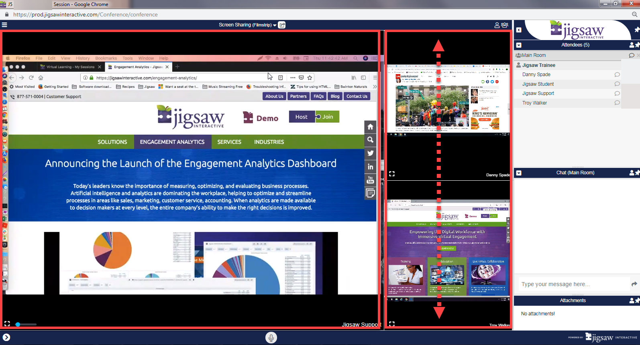This screenshot has height=345, width=640.
Task: Click chat bubble next to Troy Walker
Action: pyautogui.click(x=617, y=103)
